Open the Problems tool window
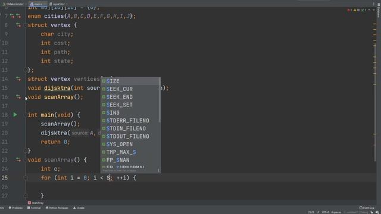Screen dimensions: 381x214 [15, 208]
